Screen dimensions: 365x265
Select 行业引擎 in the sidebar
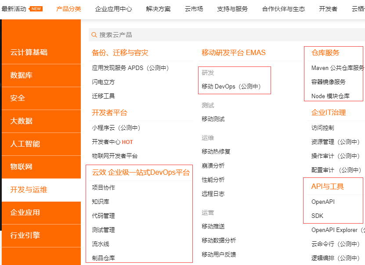41,236
